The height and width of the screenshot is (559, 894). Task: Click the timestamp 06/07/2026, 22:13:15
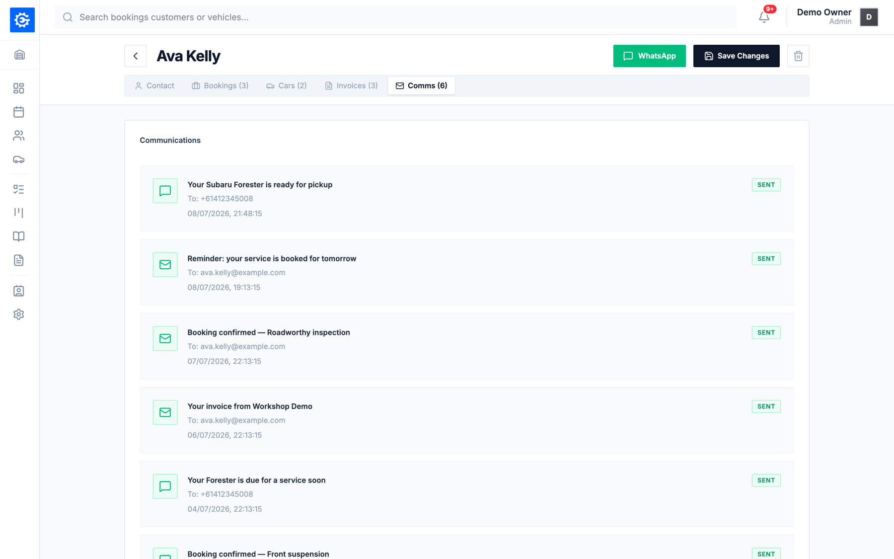tap(224, 435)
